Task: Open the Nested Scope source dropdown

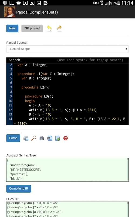Action: pyautogui.click(x=67, y=49)
